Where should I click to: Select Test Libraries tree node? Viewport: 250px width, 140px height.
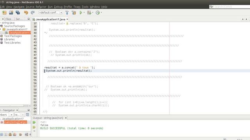pos(12,42)
